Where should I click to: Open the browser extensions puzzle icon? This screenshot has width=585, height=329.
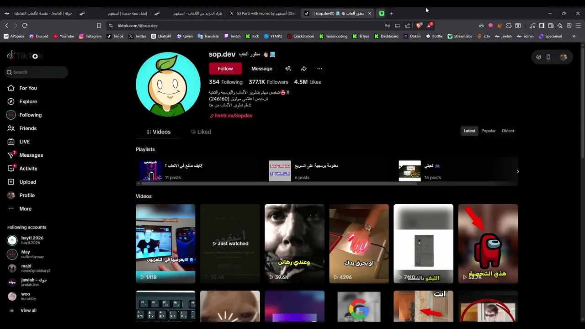click(x=509, y=26)
